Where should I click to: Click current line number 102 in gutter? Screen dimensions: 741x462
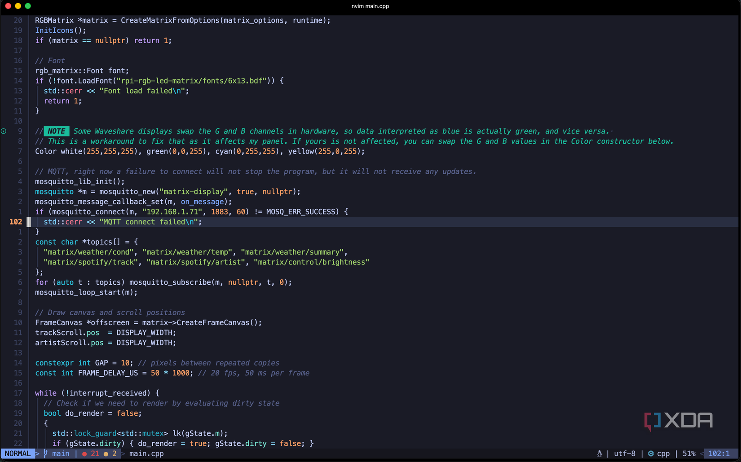pyautogui.click(x=16, y=222)
